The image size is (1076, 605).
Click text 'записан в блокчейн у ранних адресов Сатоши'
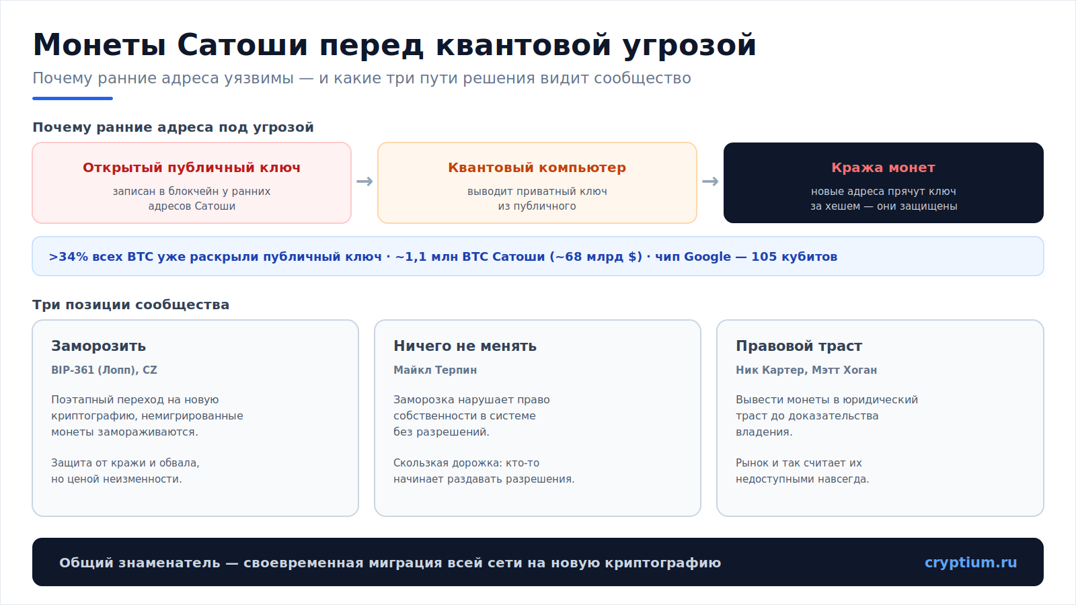[x=192, y=198]
